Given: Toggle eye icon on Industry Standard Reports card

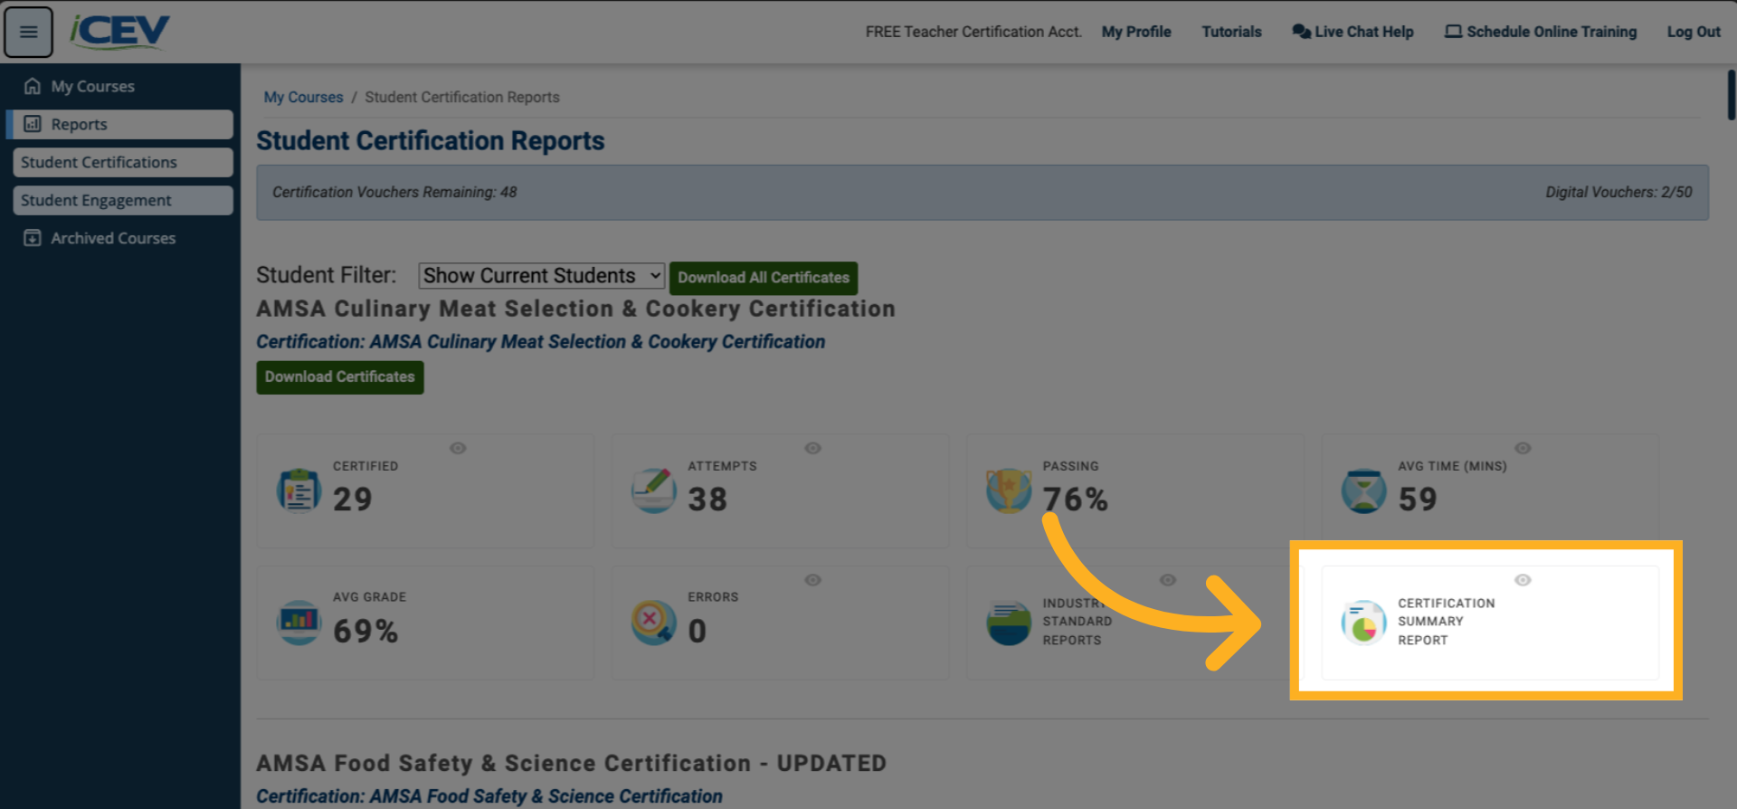Looking at the screenshot, I should [x=1168, y=580].
